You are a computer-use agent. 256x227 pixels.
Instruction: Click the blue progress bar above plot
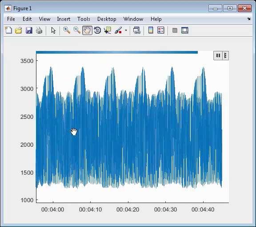(x=117, y=52)
